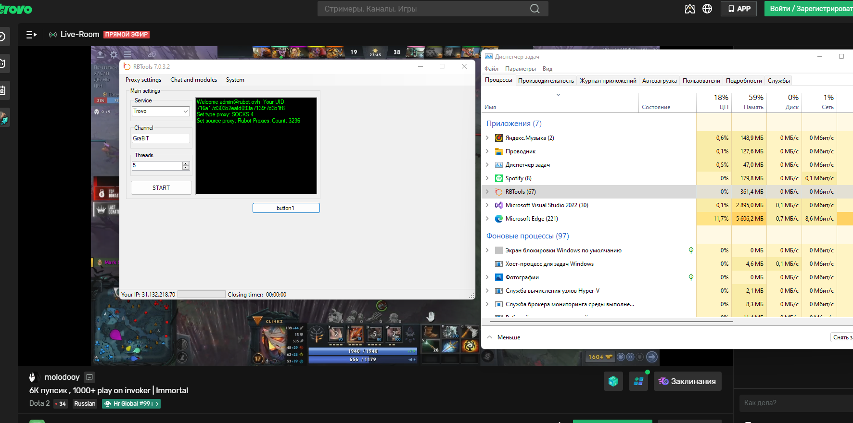The image size is (853, 423).
Task: Click molodooy streamer avatar
Action: pos(33,377)
